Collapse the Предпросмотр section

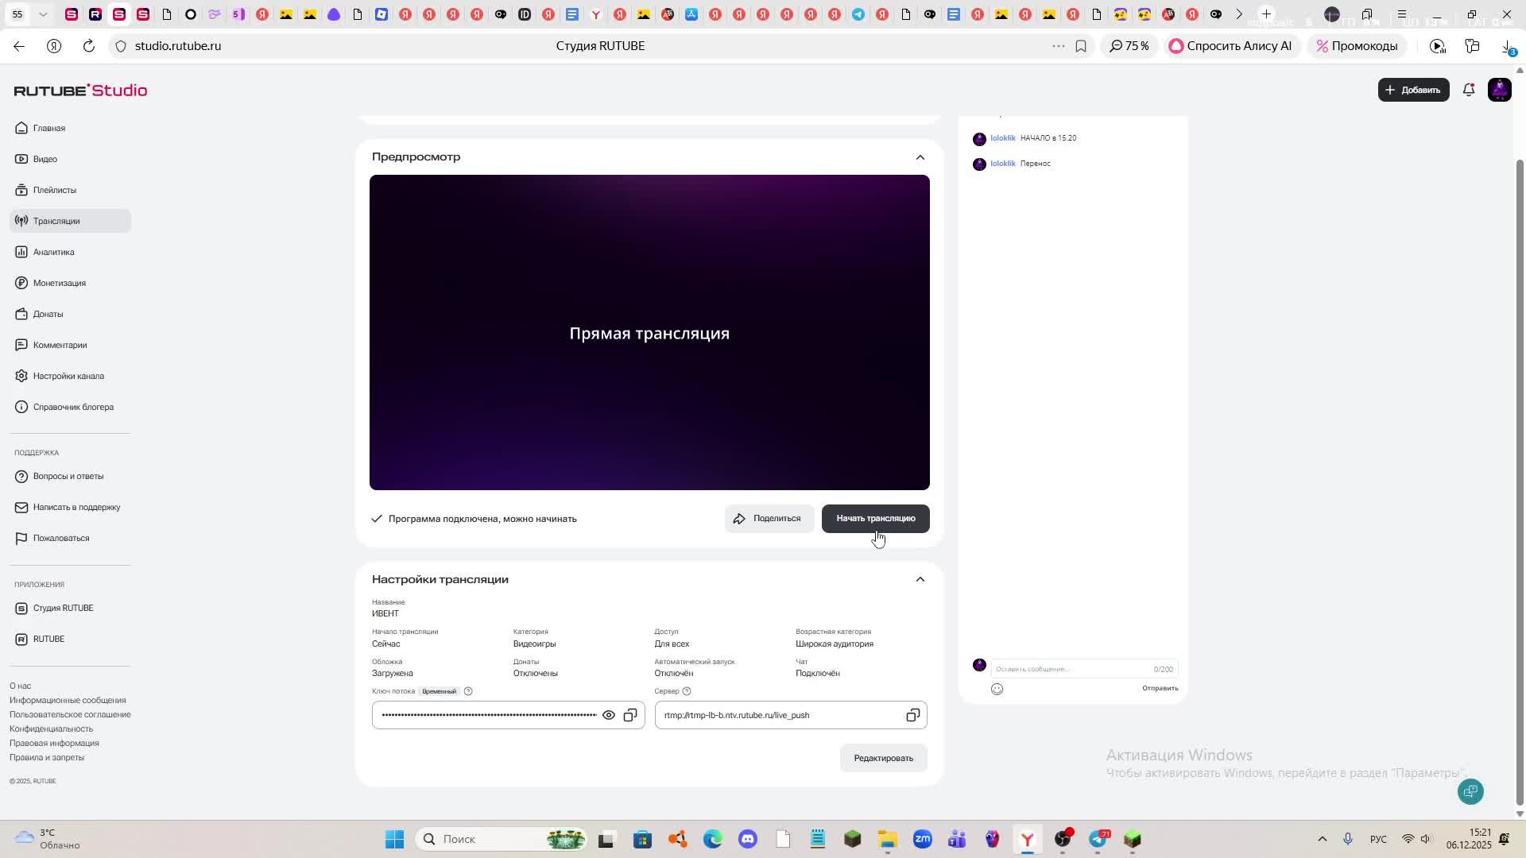[x=920, y=157]
